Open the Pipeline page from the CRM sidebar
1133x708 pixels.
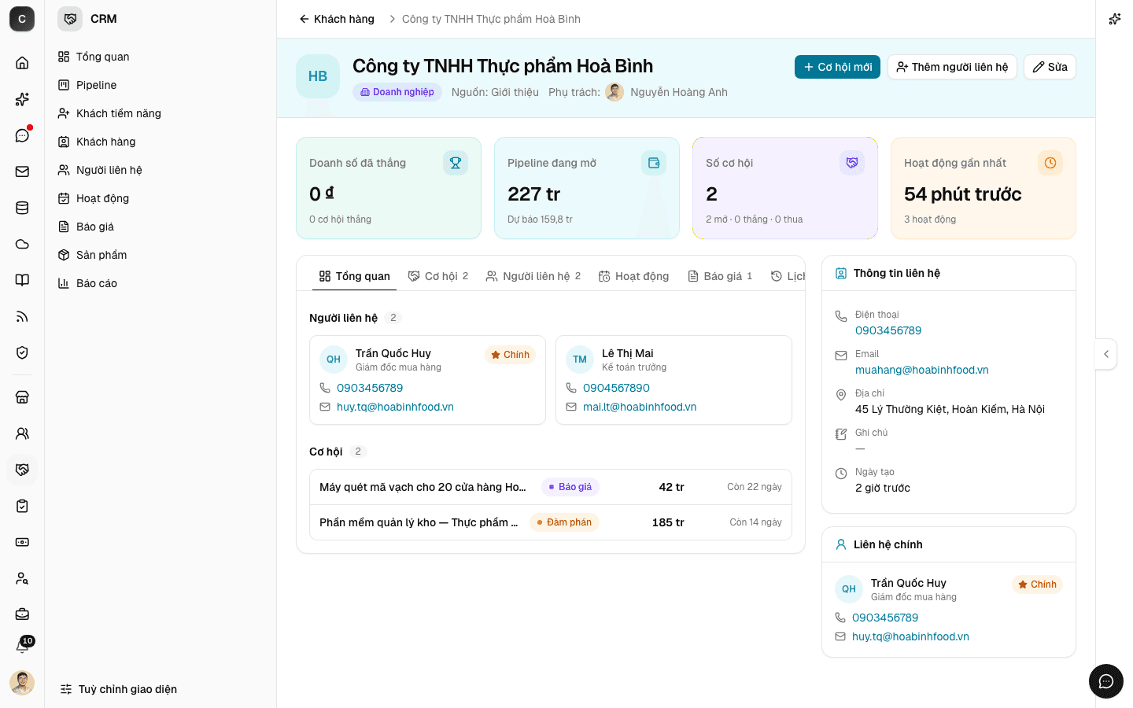tap(161, 85)
